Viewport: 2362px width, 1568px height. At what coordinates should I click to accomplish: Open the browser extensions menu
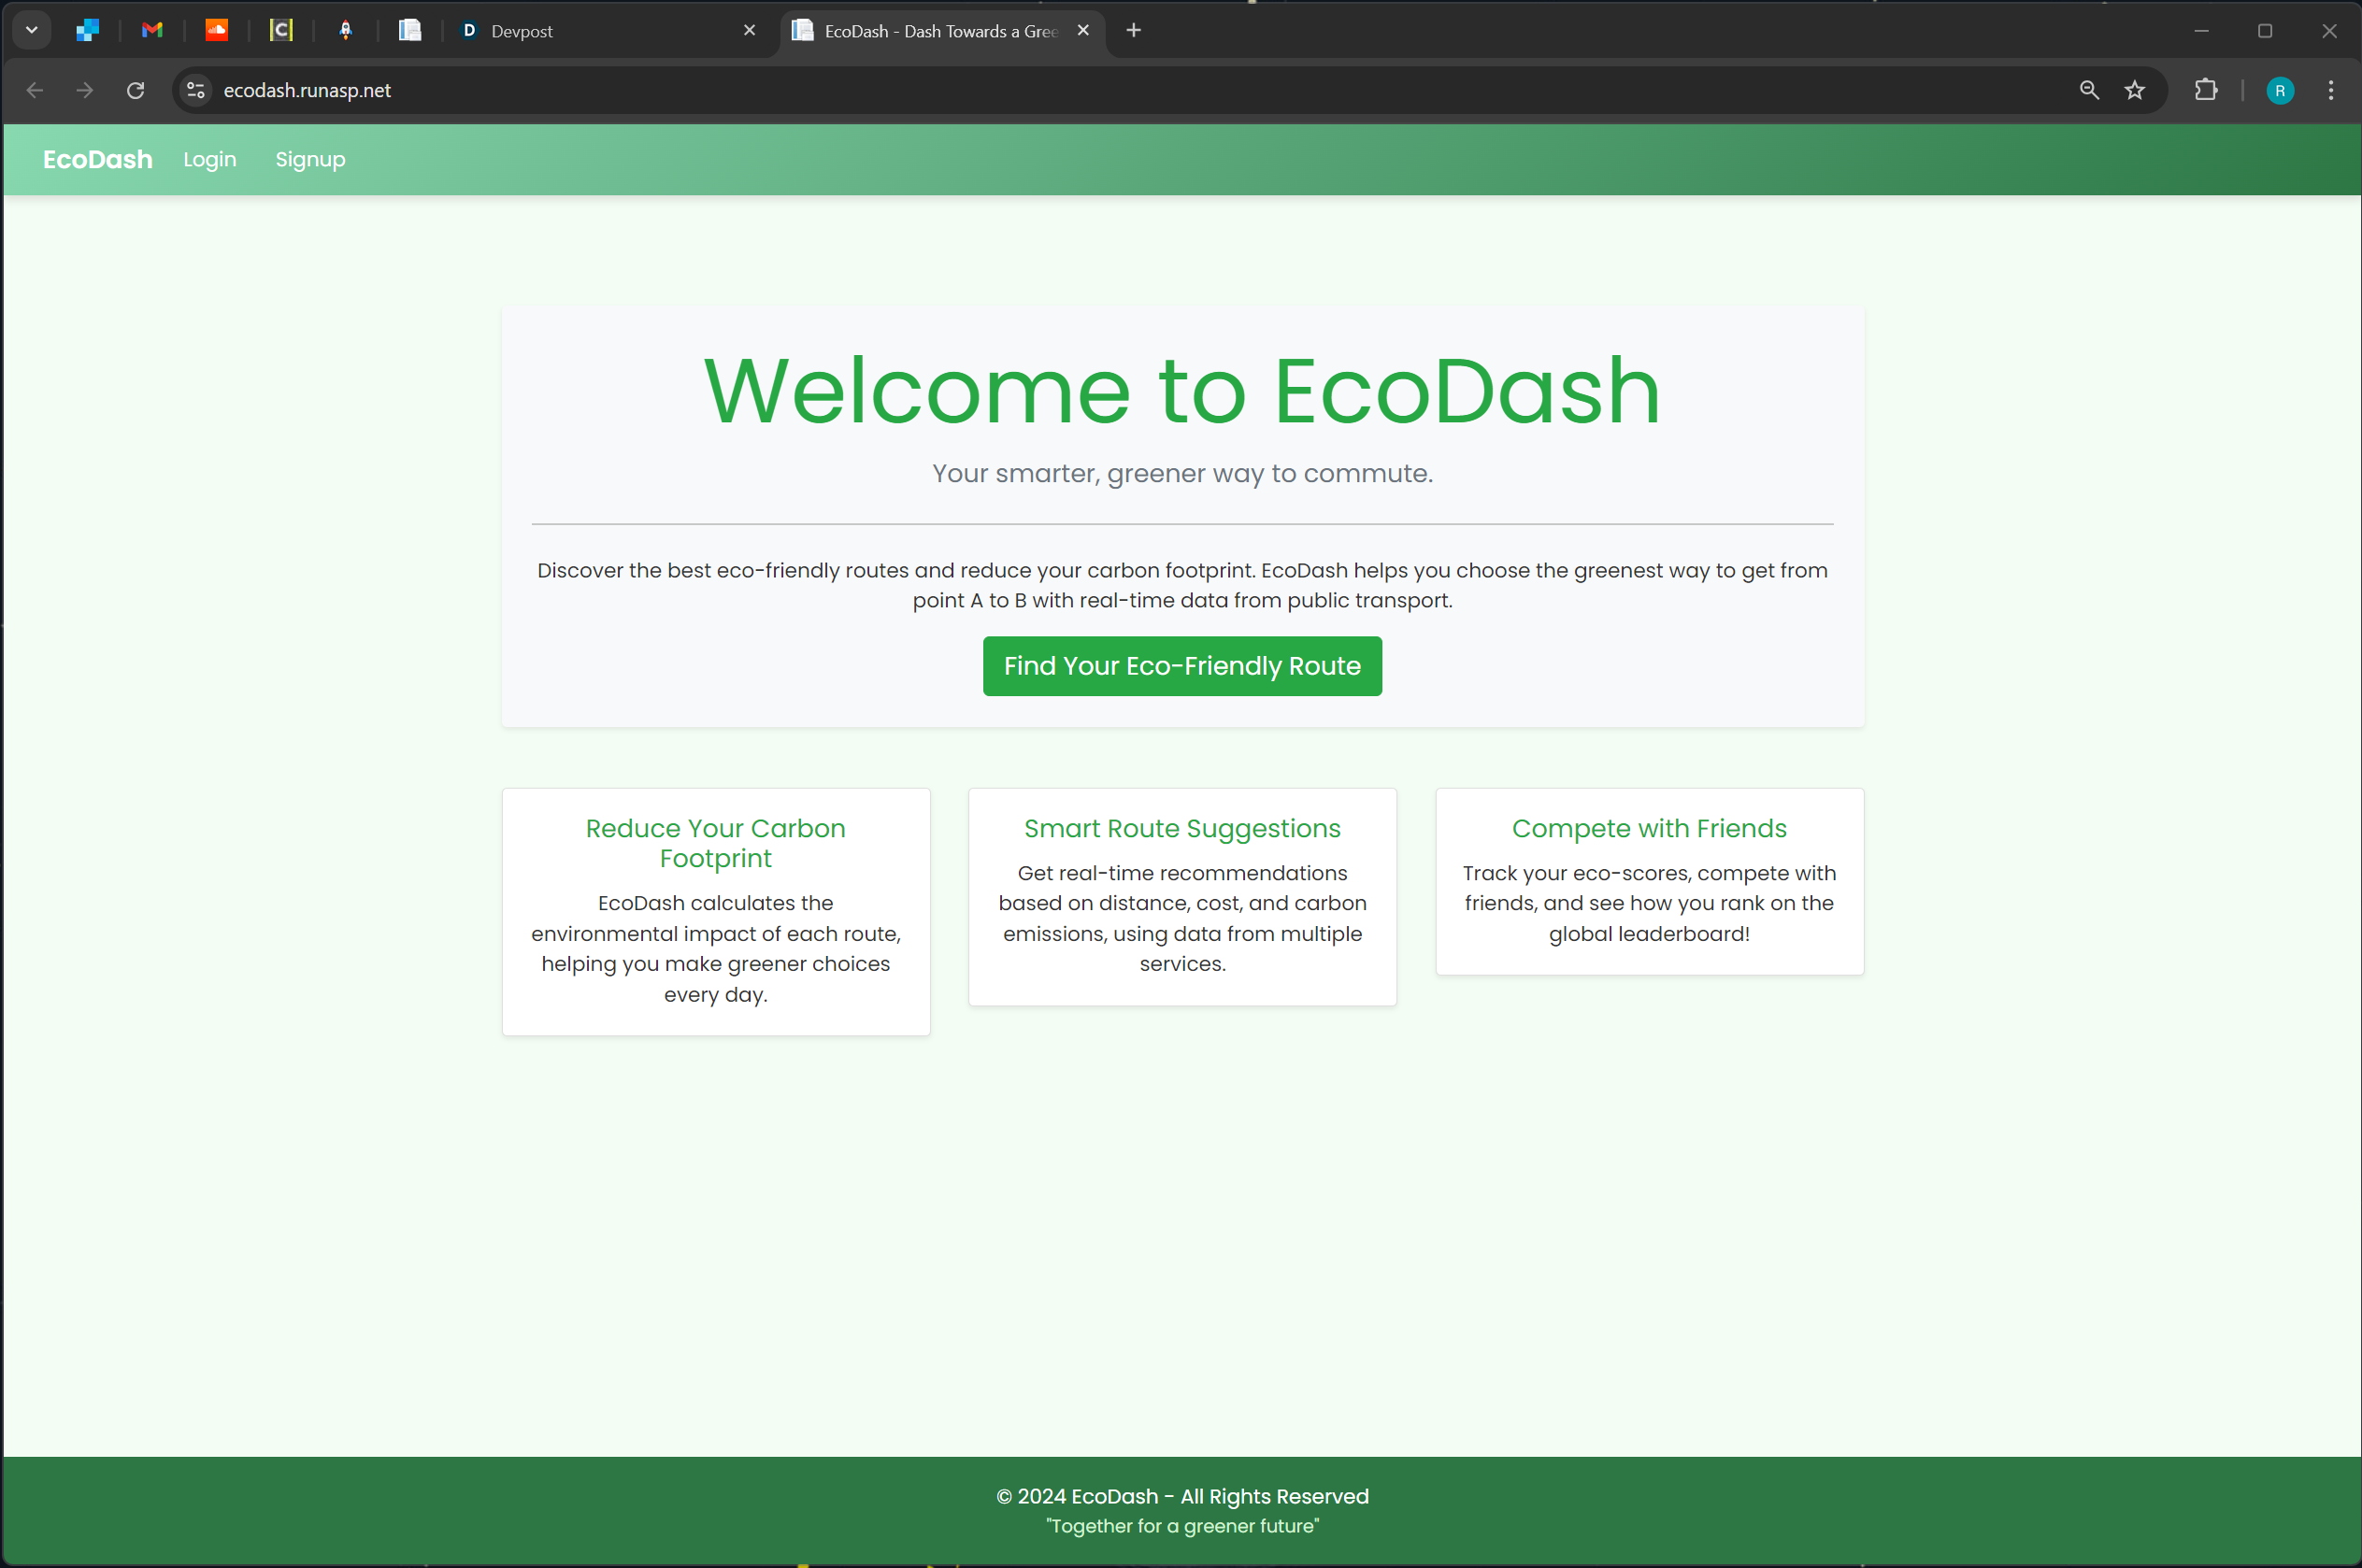[2205, 90]
